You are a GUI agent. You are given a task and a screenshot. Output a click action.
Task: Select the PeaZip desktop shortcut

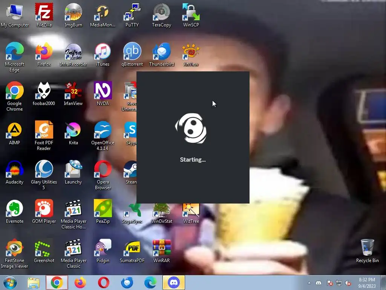coord(103,211)
